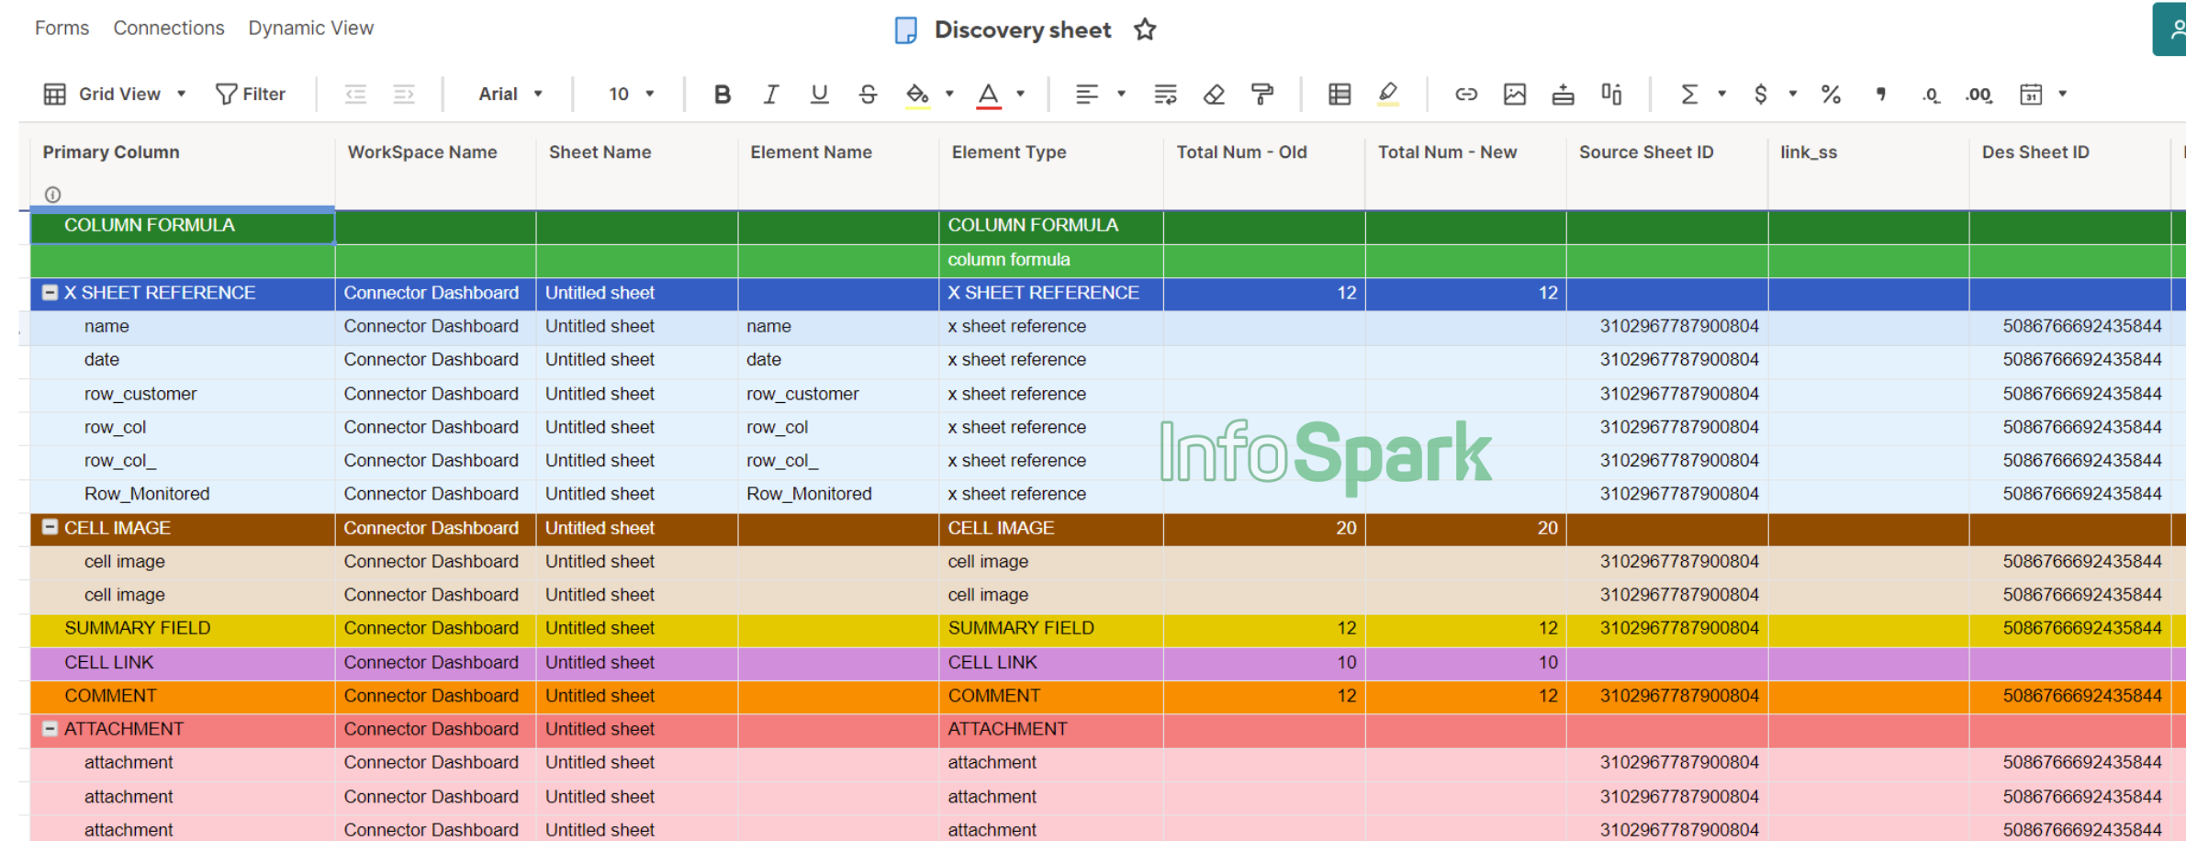Open the Forms menu
The width and height of the screenshot is (2186, 841).
coord(62,28)
